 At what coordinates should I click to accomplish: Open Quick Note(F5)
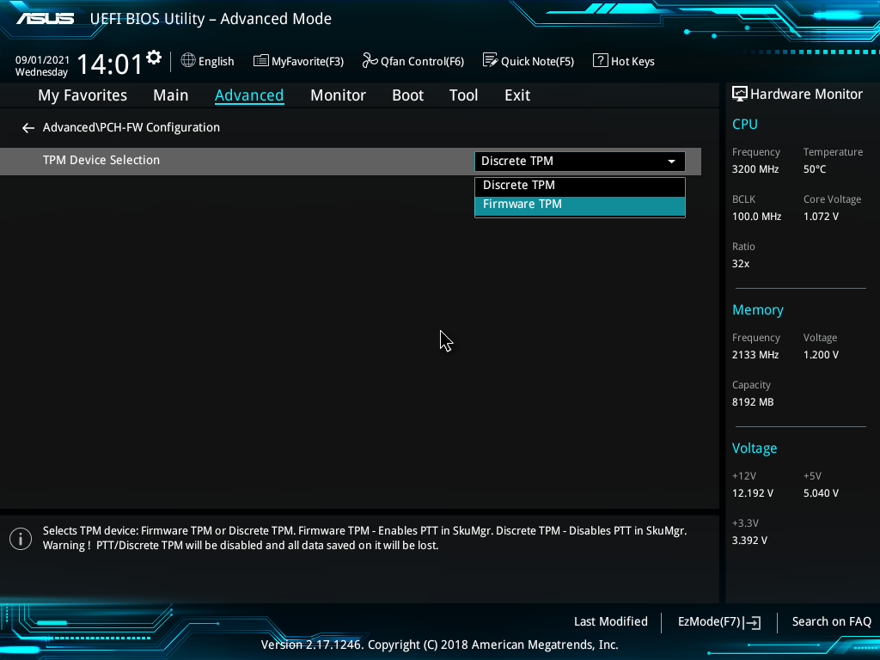click(529, 61)
